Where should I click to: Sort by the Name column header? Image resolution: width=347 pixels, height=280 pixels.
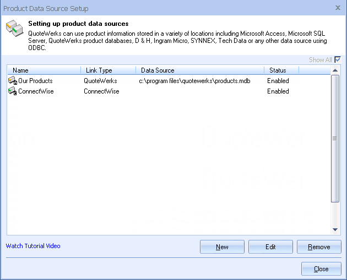(x=44, y=70)
